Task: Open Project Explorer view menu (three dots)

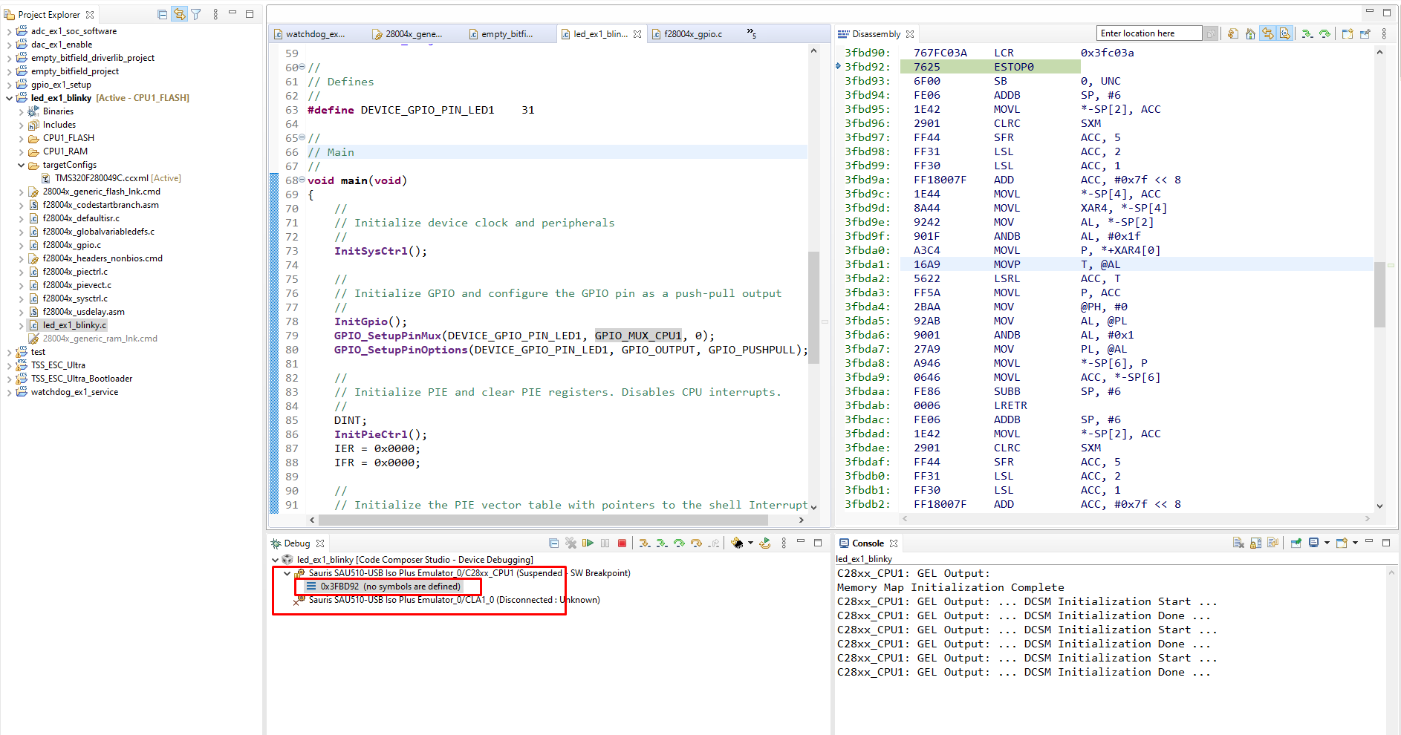Action: (215, 14)
